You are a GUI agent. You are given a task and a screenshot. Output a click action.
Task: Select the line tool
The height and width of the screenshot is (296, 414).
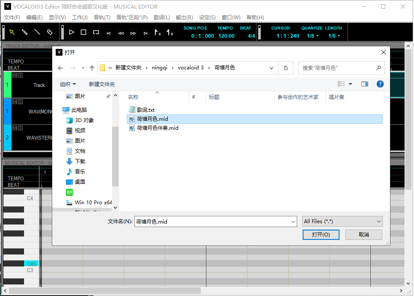coord(37,32)
